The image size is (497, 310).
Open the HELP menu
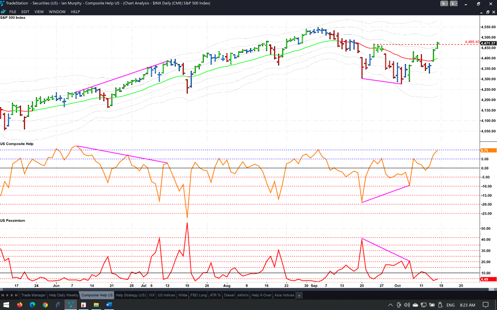(x=75, y=12)
